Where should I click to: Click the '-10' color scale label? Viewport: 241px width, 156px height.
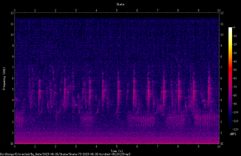(x=235, y=36)
